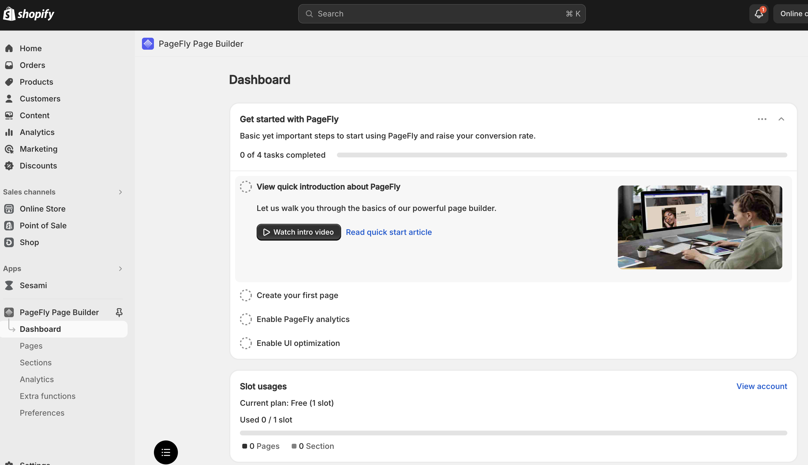Click the slot usage progress bar
Viewport: 808px width, 465px height.
point(513,433)
